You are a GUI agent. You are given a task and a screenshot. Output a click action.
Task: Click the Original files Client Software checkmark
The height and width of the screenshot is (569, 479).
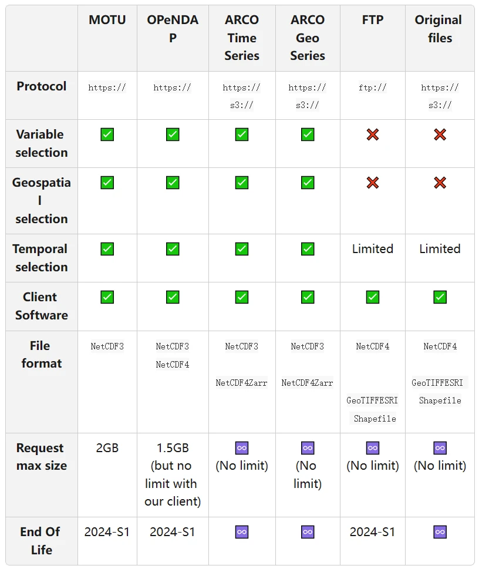point(440,297)
